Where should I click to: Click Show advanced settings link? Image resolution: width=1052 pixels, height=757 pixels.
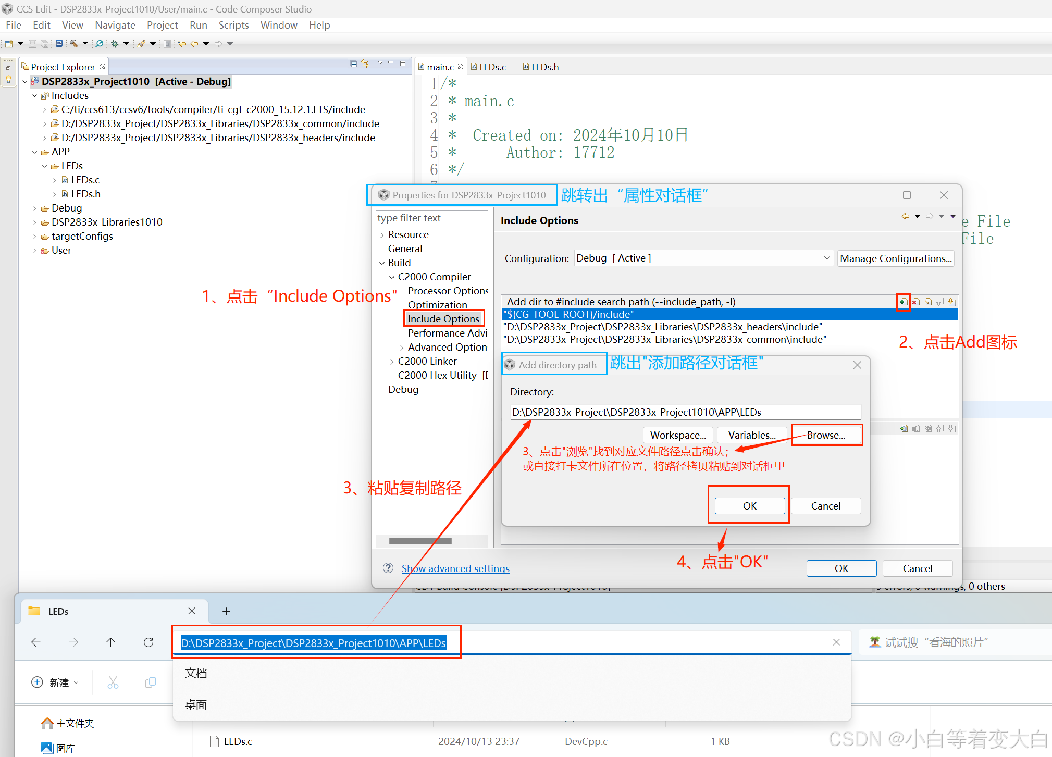[x=455, y=568]
